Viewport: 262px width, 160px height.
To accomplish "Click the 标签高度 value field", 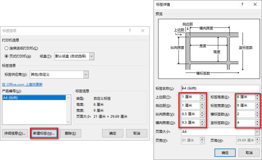I will (x=246, y=97).
